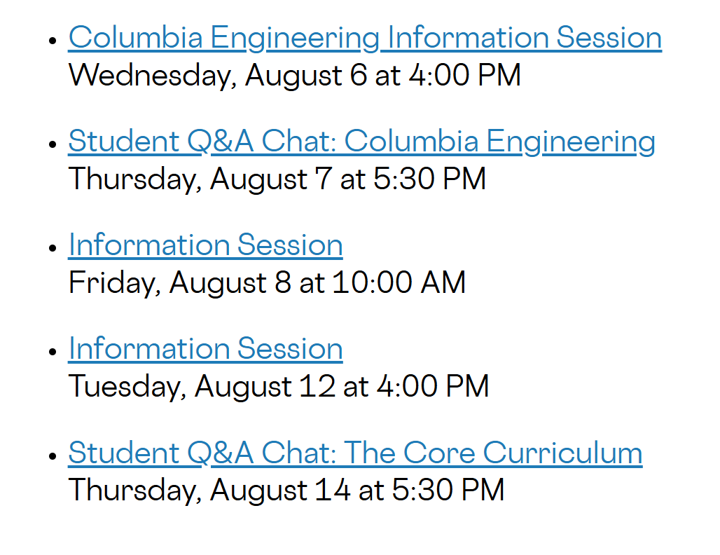Click the 'Thursday, August 14' date text
The image size is (720, 555).
click(210, 491)
